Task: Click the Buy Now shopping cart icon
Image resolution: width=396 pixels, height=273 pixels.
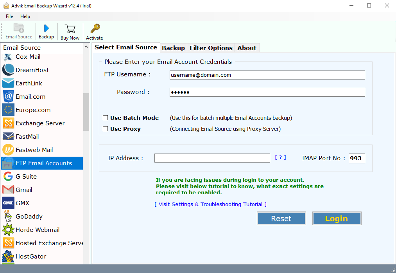Action: click(x=70, y=29)
